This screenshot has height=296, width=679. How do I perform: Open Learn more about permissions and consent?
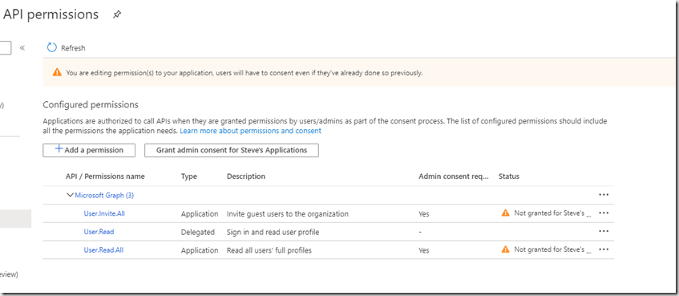point(250,131)
